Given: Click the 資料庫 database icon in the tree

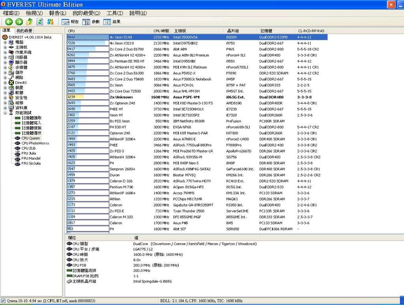Looking at the screenshot, I should click(11, 108).
